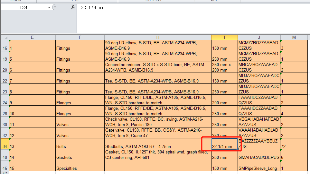Click the 'Bolts' cell
Screen dimensions: 310x174
tap(80, 144)
